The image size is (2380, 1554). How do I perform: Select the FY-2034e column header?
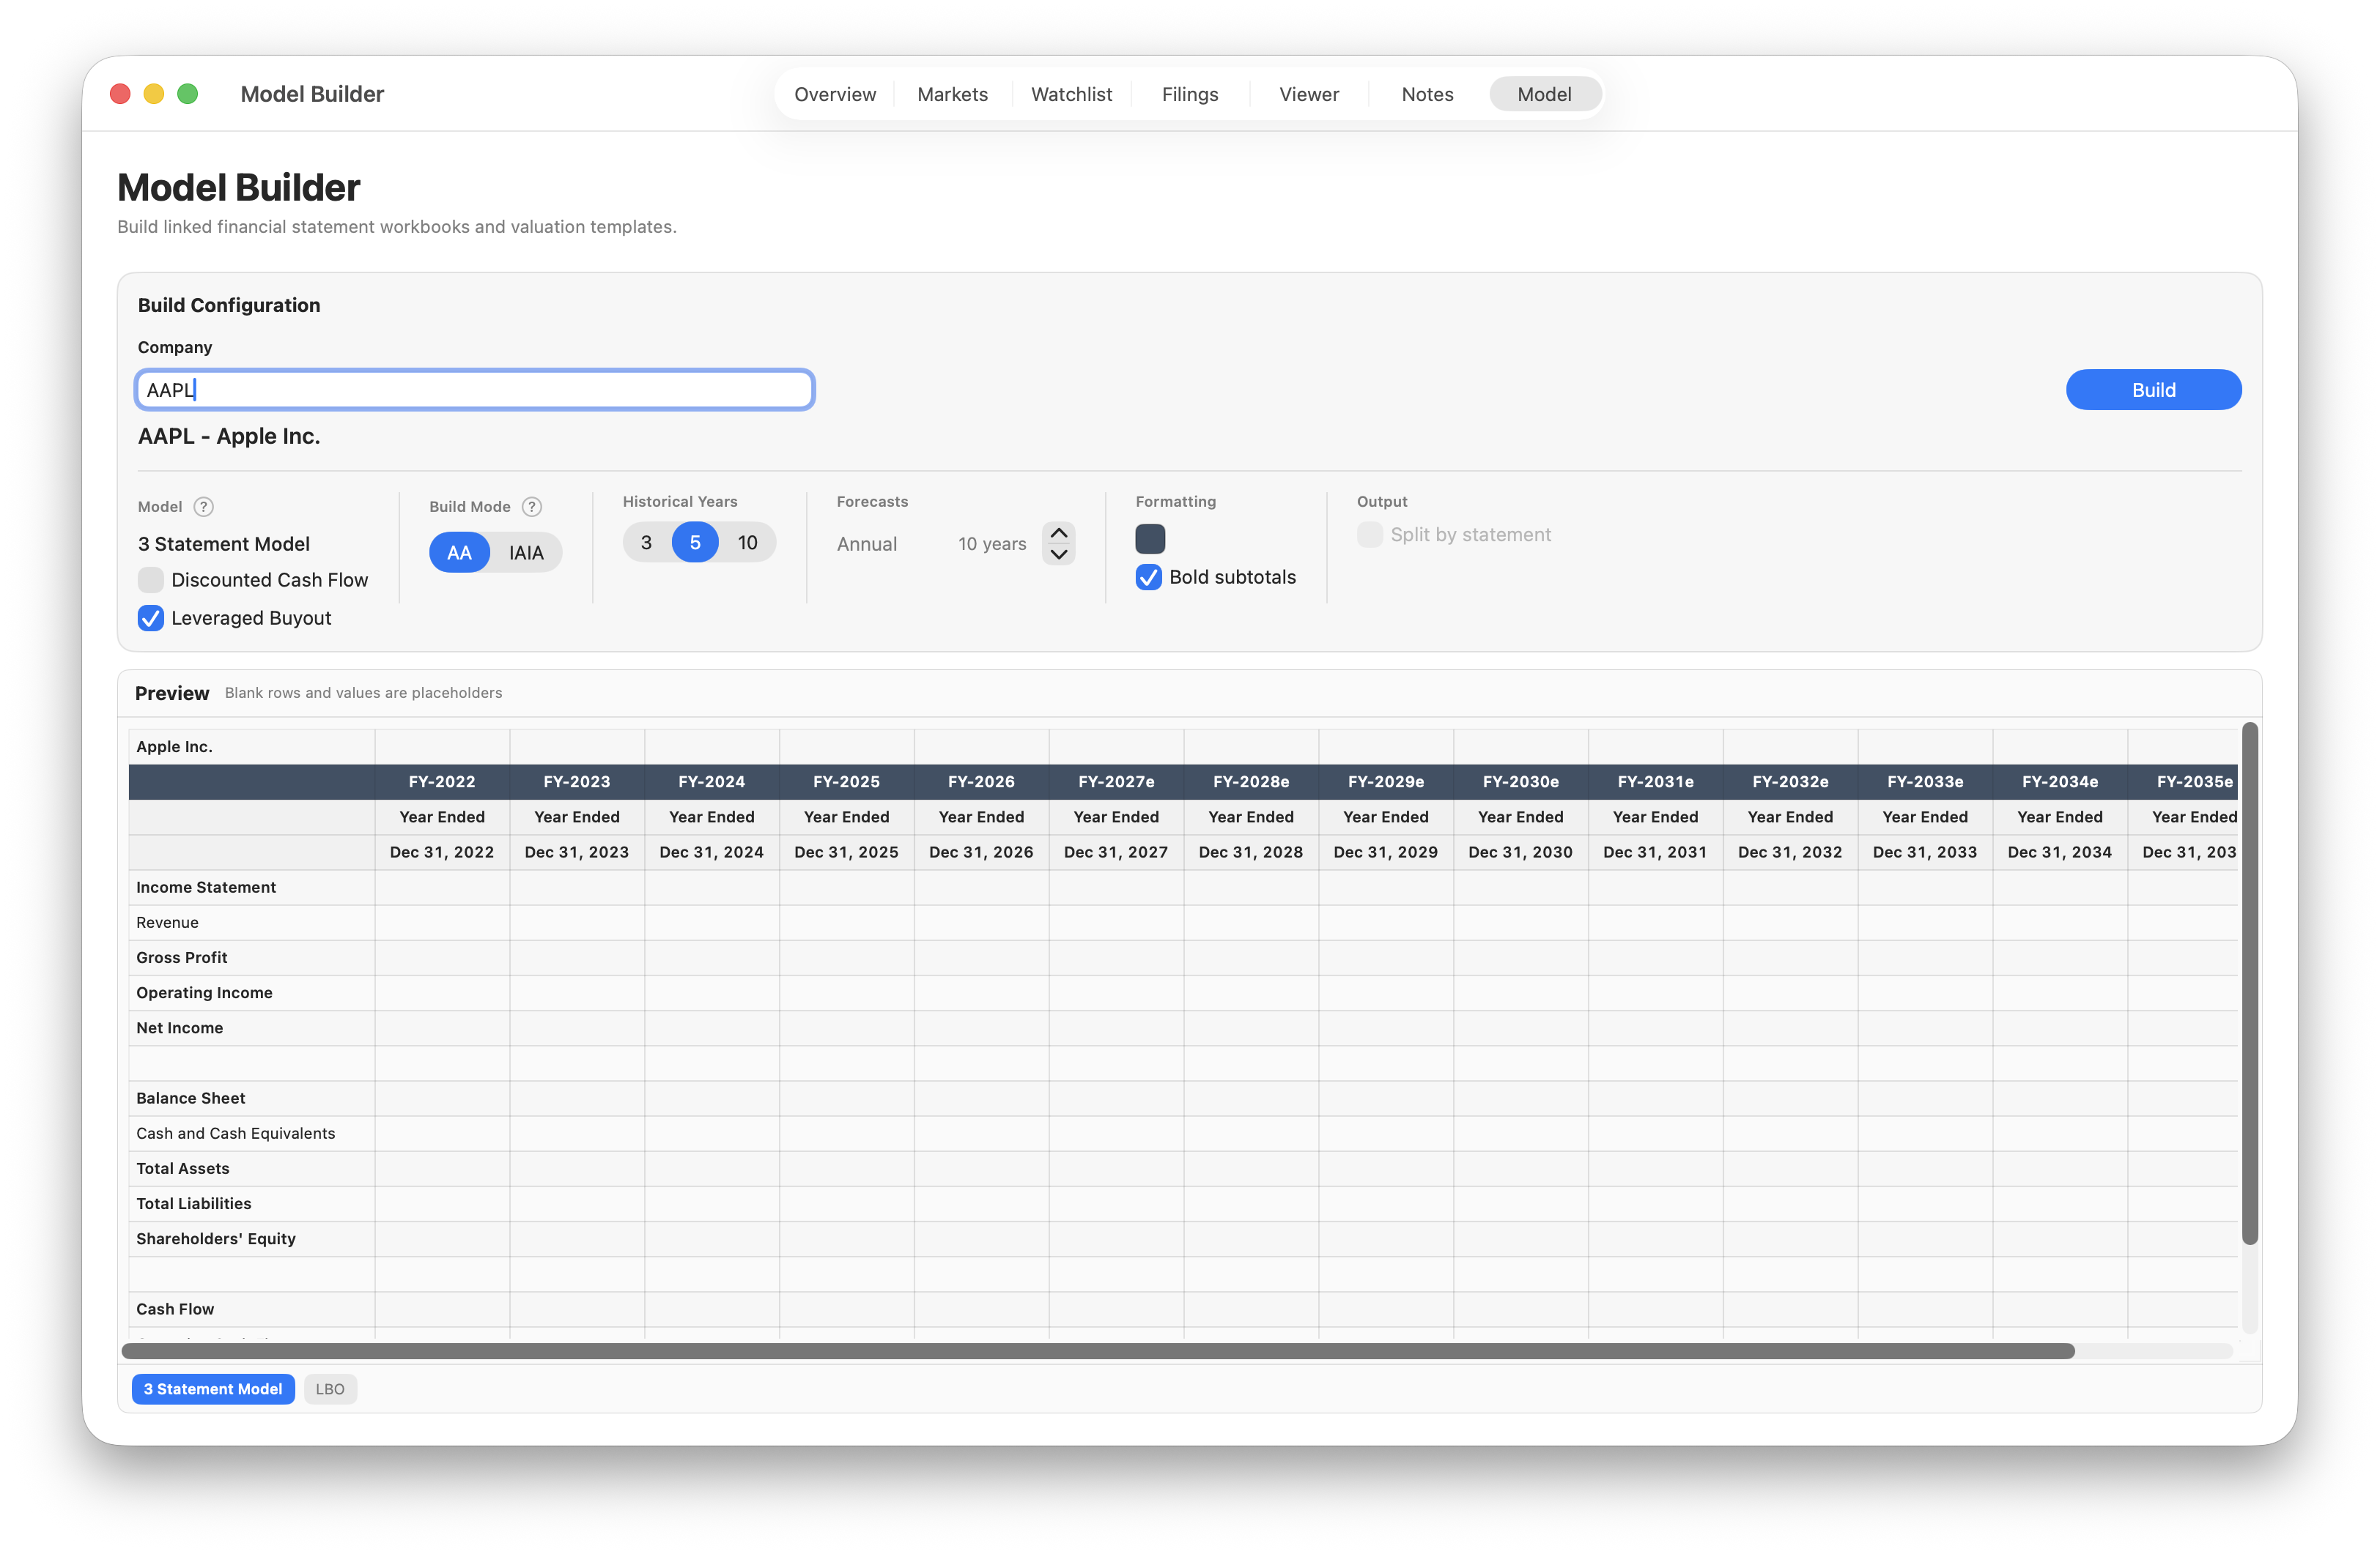(x=2060, y=781)
